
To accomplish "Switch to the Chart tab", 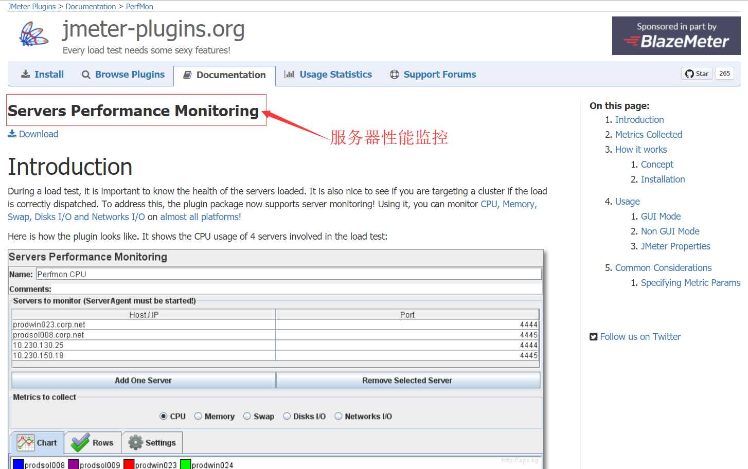I will 37,443.
